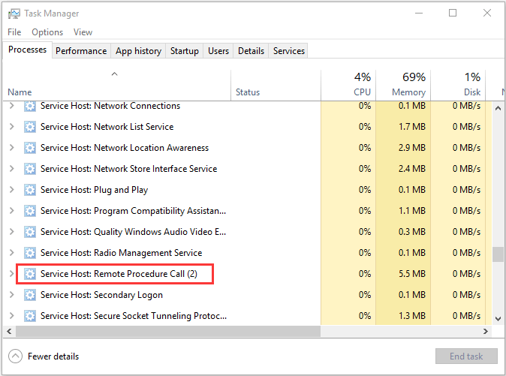Viewport: 506px width, 376px height.
Task: Click the Task Manager title bar icon
Action: click(x=14, y=14)
